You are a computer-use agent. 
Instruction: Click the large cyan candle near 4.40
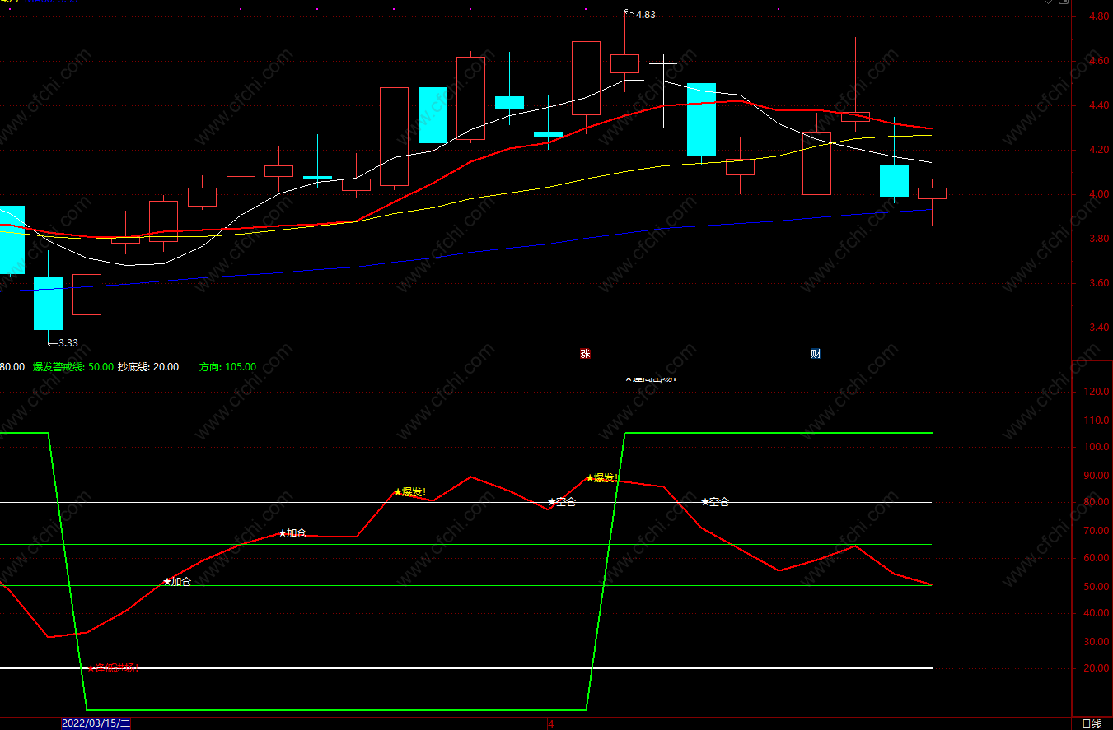coord(702,119)
